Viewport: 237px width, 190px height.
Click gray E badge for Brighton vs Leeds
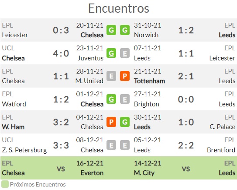125,99
